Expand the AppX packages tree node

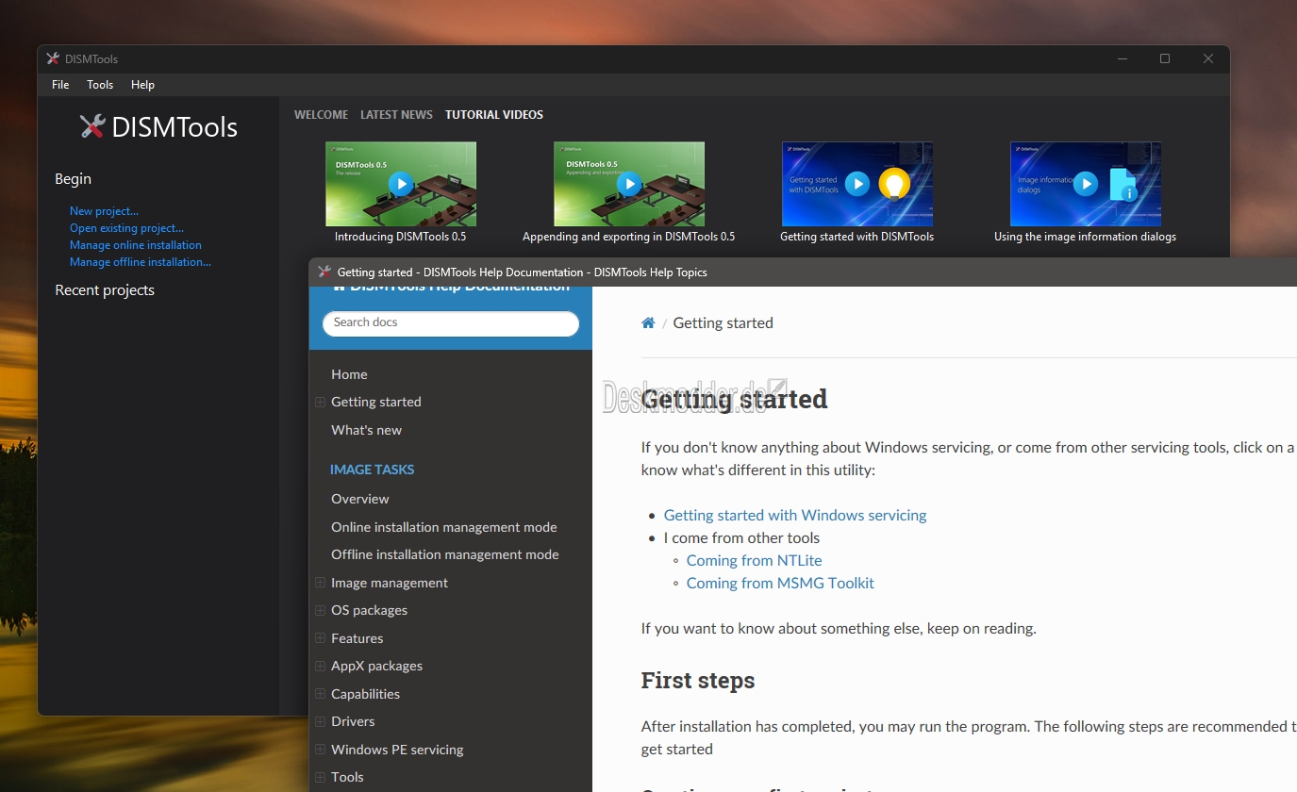[x=320, y=666]
